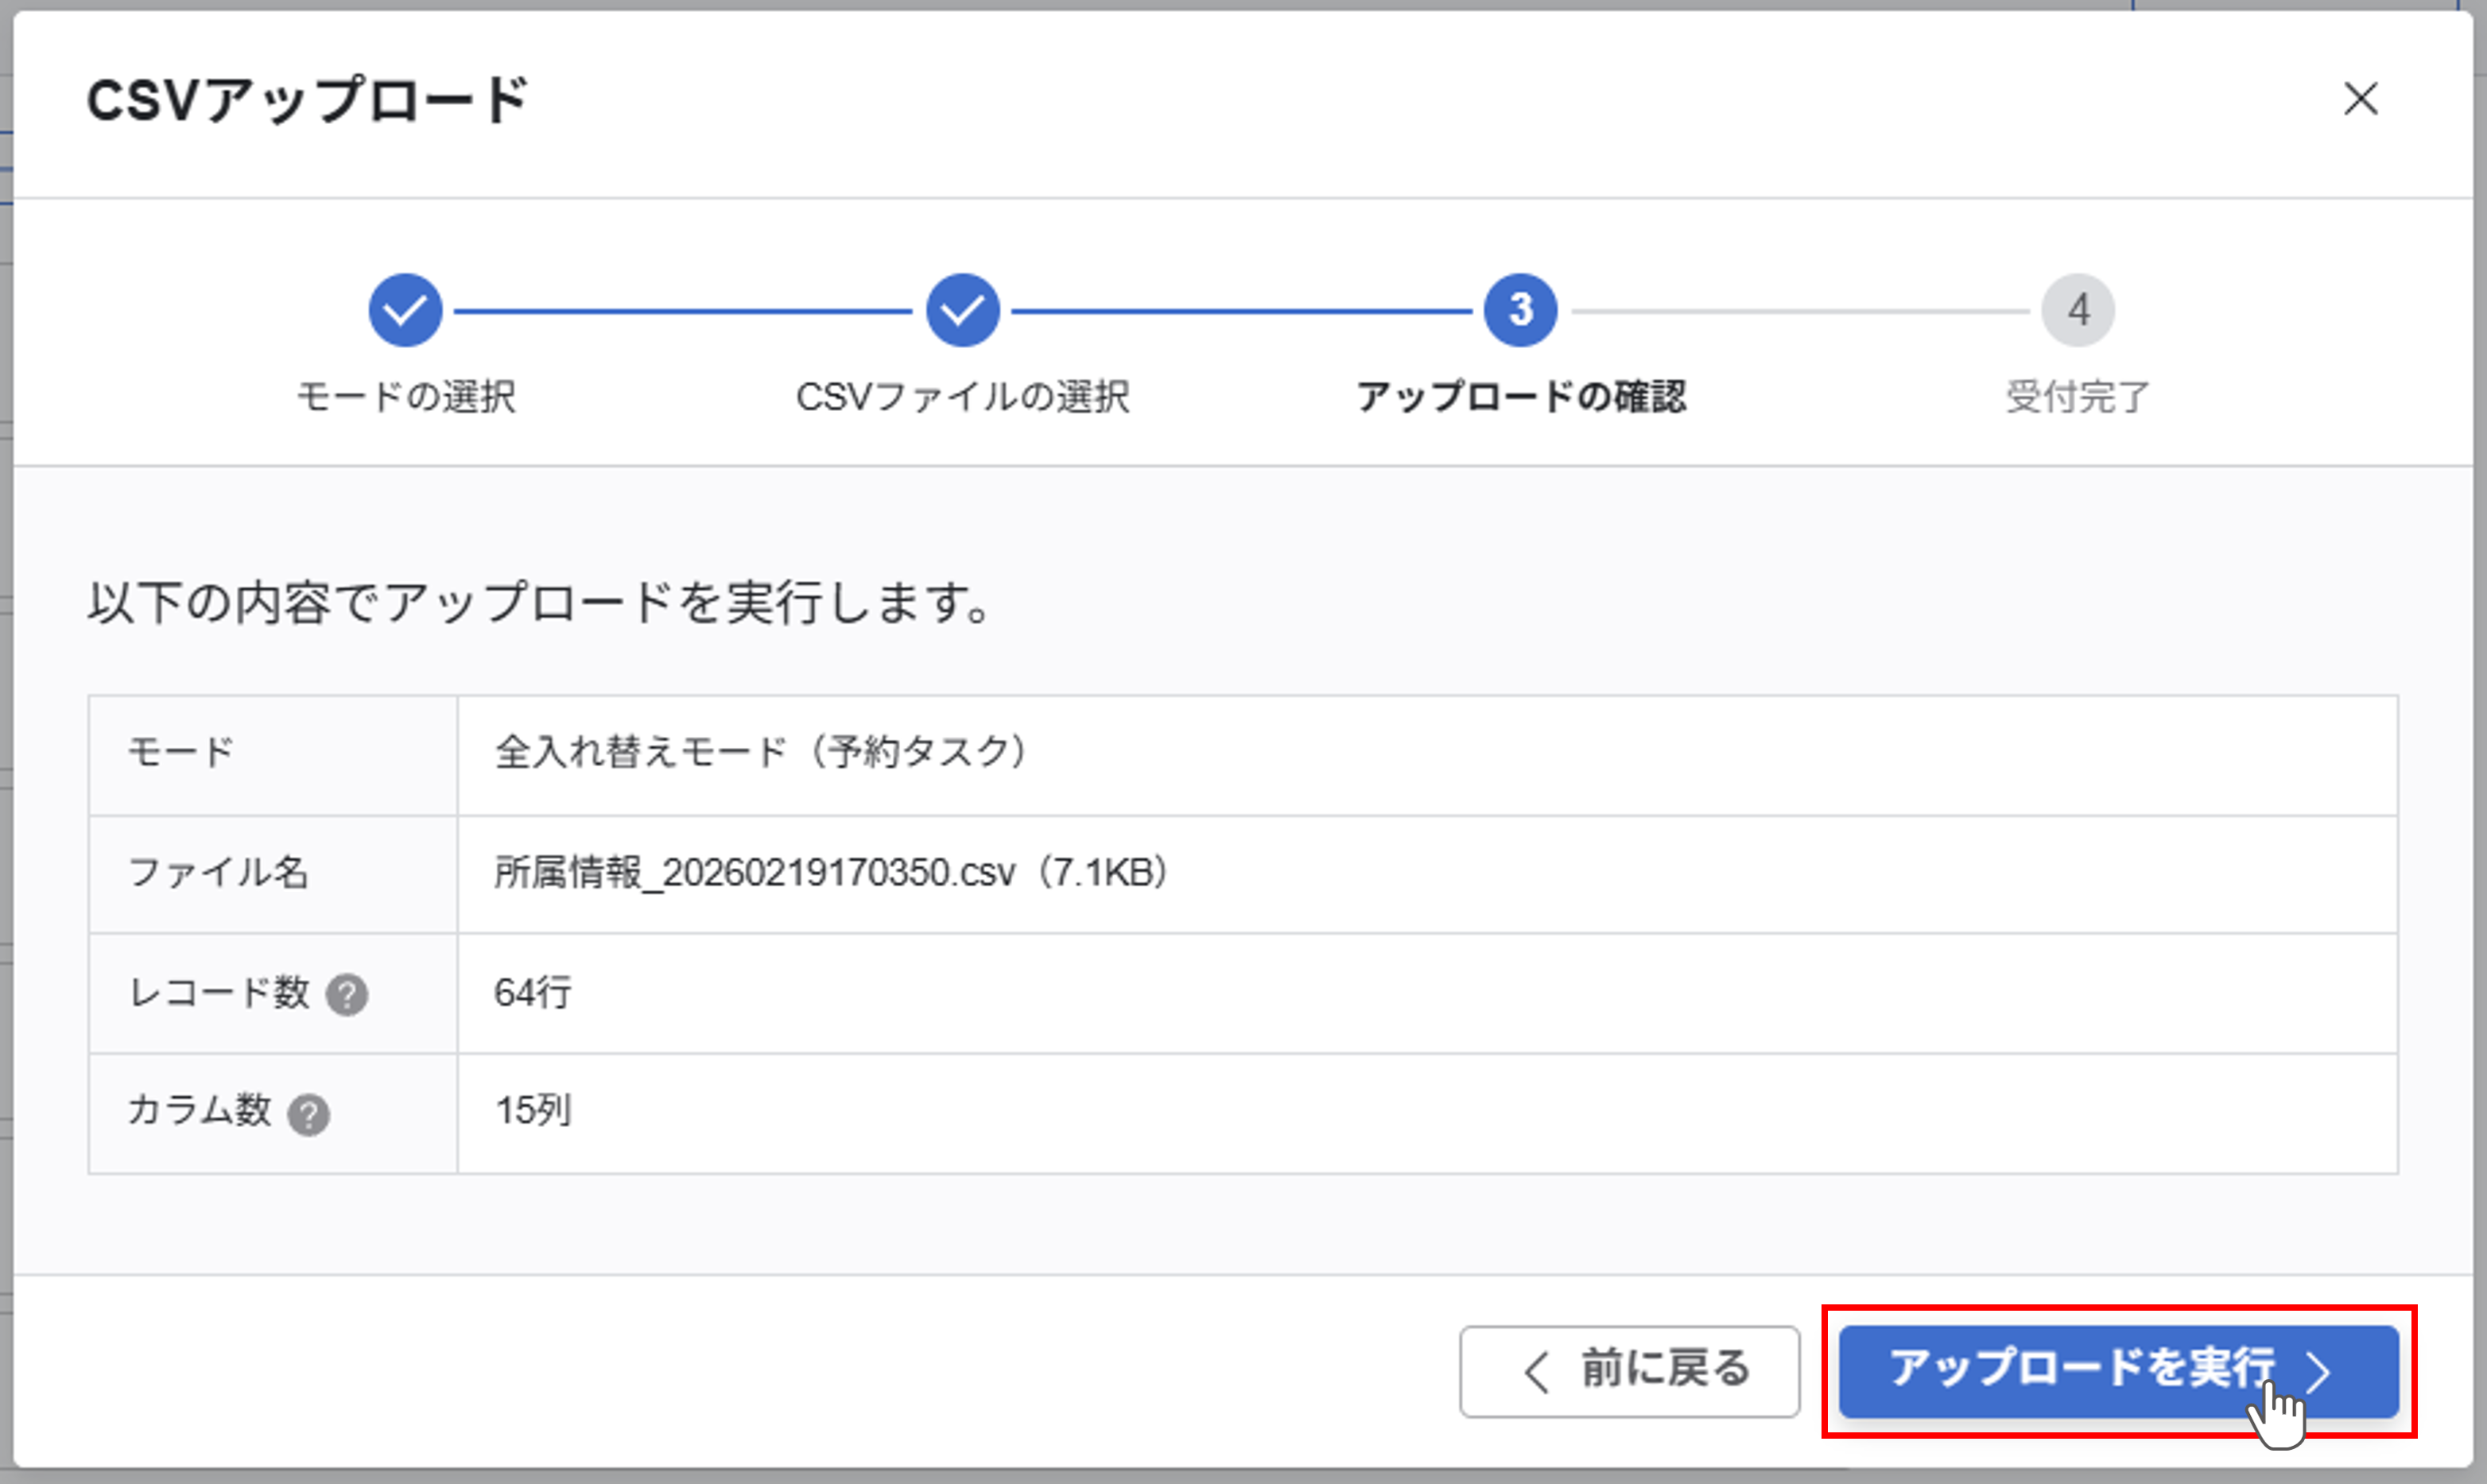
Task: Click the カラム数 help question icon
Action: [309, 1114]
